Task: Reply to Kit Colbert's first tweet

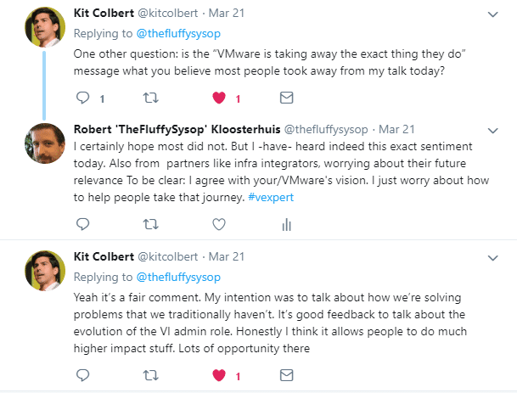Action: 83,98
